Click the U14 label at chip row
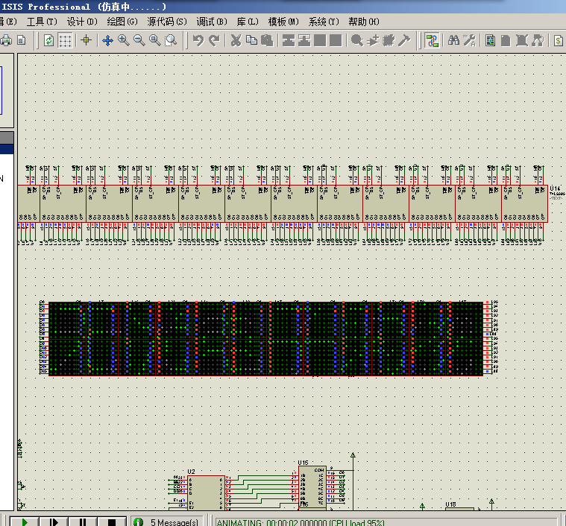566x526 pixels. pyautogui.click(x=555, y=188)
